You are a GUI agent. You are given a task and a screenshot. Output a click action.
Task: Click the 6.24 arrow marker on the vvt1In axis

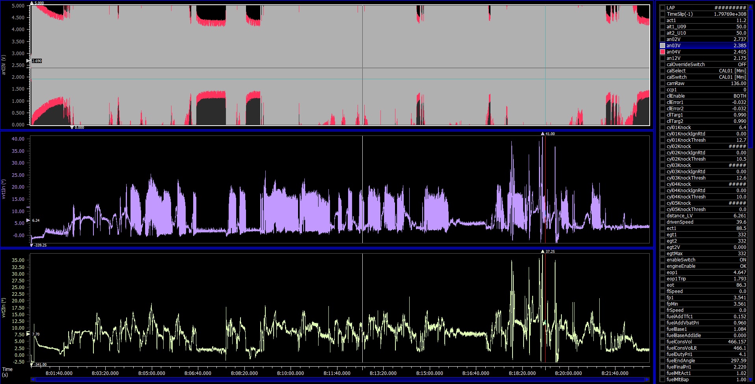pos(28,221)
